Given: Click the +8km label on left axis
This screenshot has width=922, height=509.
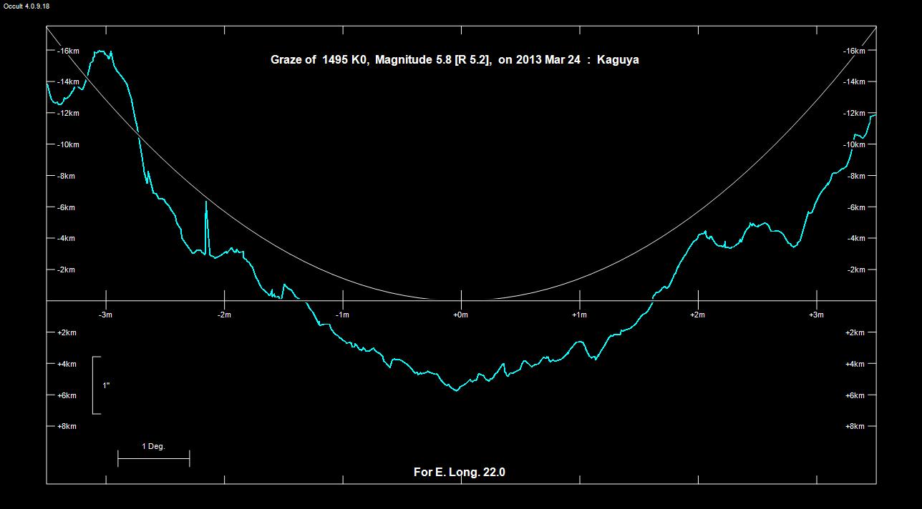Looking at the screenshot, I should click(67, 427).
